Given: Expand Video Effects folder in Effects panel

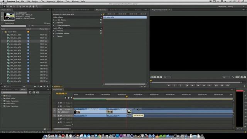Looking at the screenshot, I should pyautogui.click(x=2, y=103).
